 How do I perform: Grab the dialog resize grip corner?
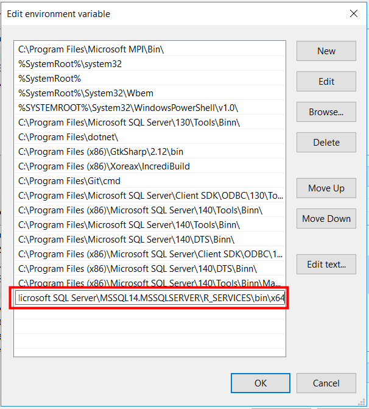click(x=362, y=402)
